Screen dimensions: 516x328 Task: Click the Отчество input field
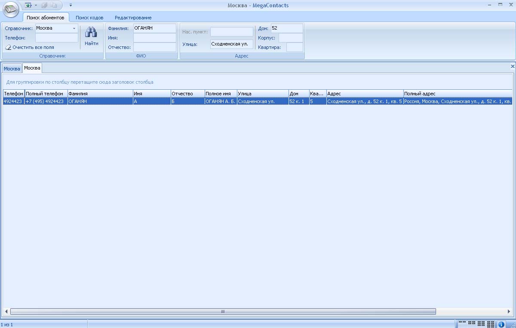coord(154,47)
